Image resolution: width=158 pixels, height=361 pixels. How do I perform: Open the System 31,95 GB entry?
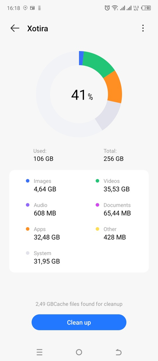click(x=43, y=257)
